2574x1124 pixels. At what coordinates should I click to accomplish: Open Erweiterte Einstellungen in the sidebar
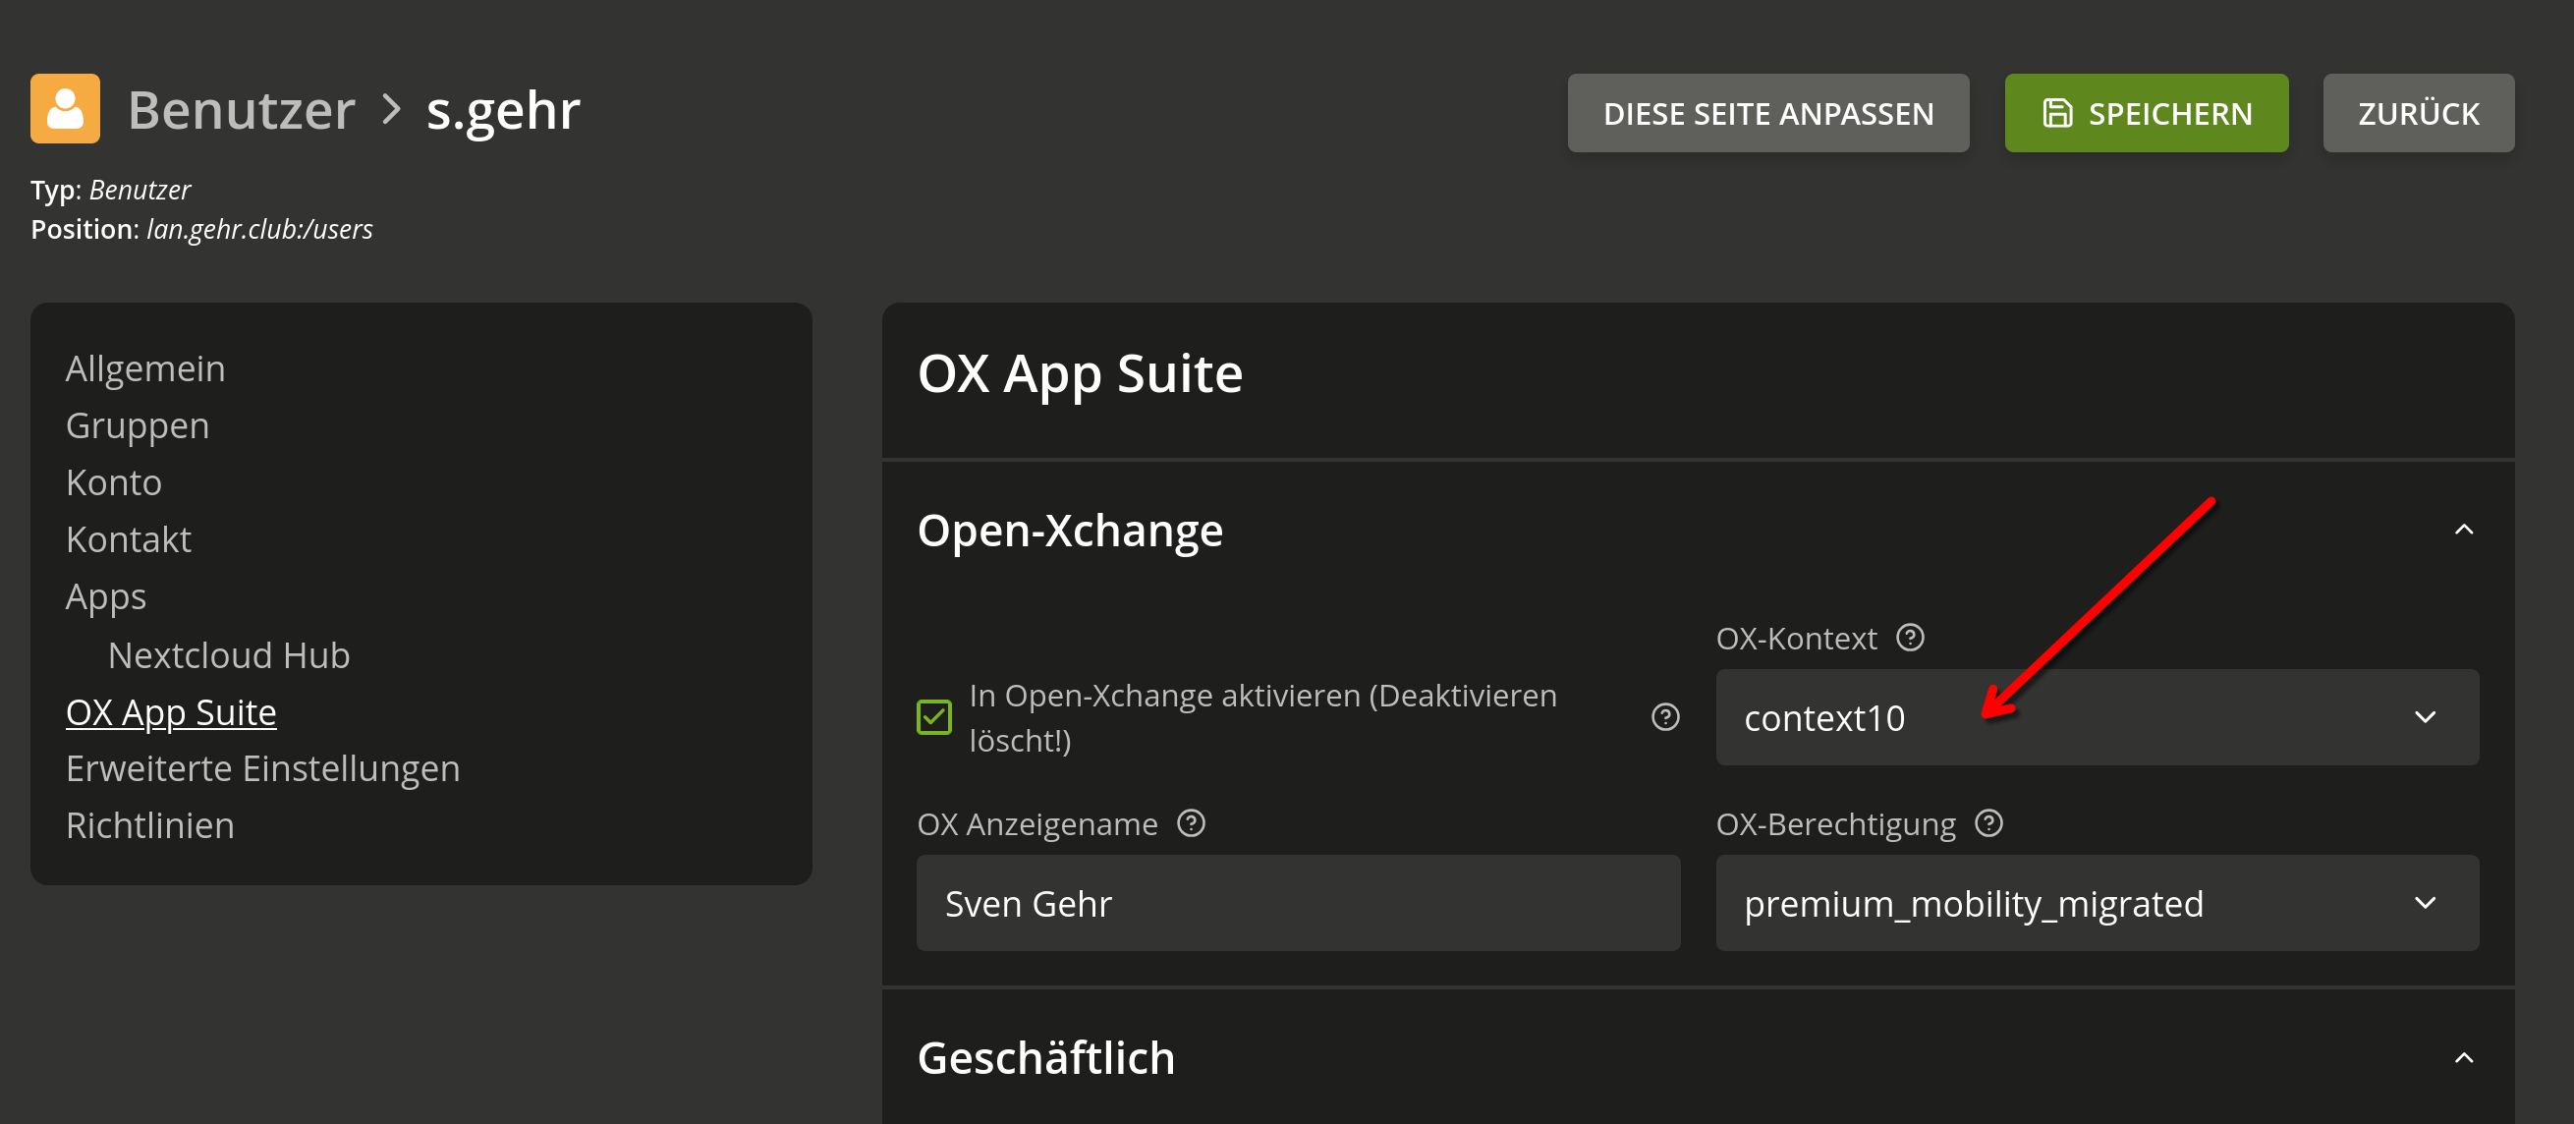(x=261, y=768)
